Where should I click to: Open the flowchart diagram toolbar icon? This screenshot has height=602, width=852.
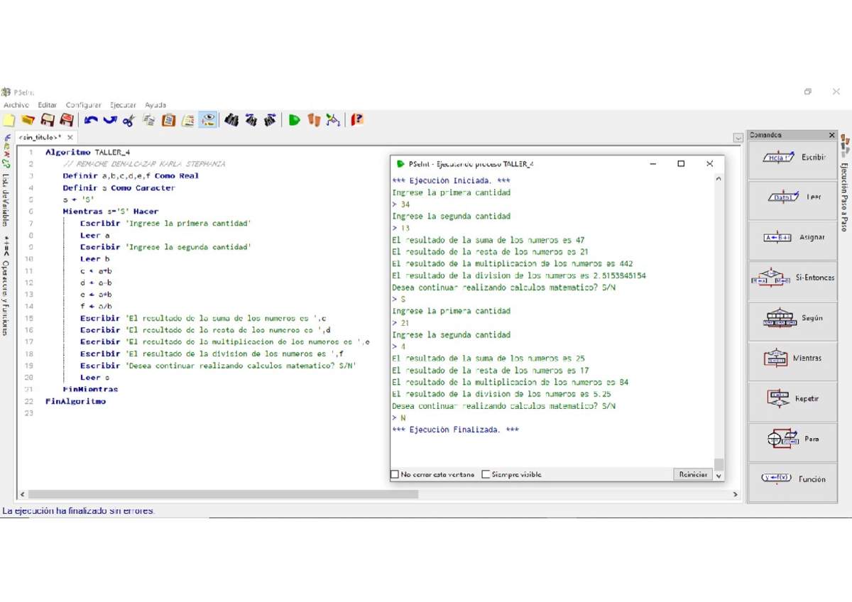click(x=333, y=120)
